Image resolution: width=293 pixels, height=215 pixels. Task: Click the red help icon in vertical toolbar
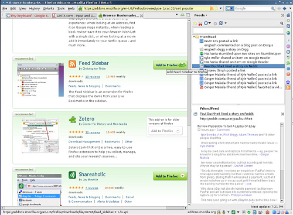pyautogui.click(x=288, y=74)
